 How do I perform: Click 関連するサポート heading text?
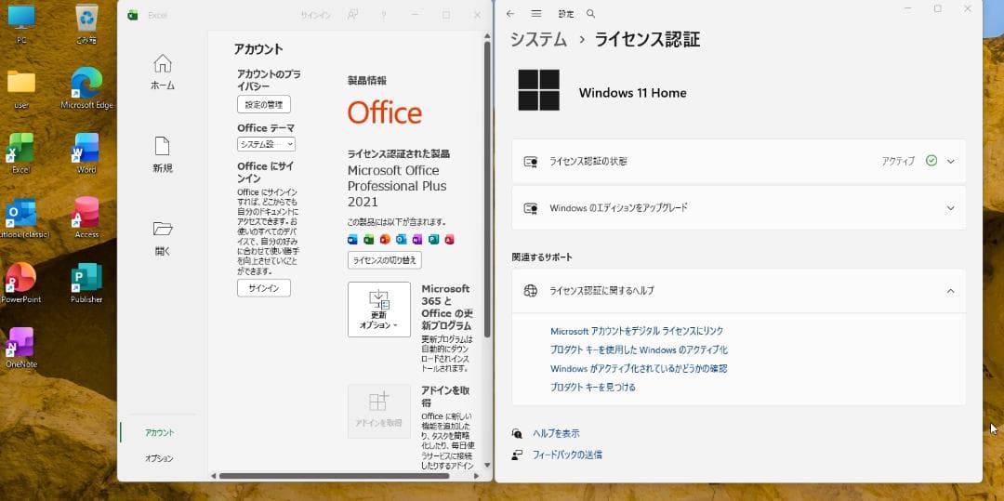[542, 257]
